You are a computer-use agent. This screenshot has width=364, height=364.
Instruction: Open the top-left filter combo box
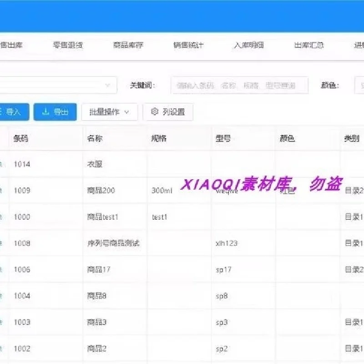point(55,85)
